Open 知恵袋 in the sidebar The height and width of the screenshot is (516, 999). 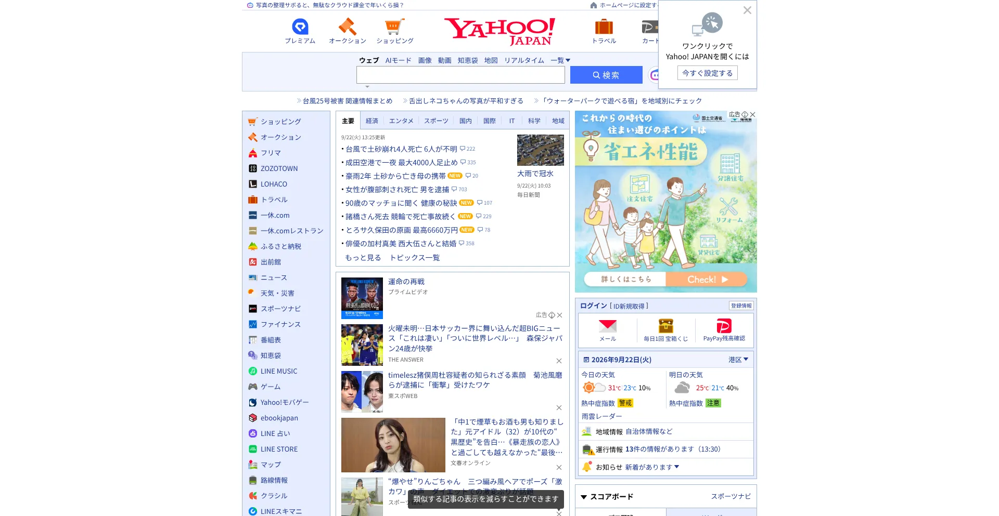pyautogui.click(x=271, y=355)
